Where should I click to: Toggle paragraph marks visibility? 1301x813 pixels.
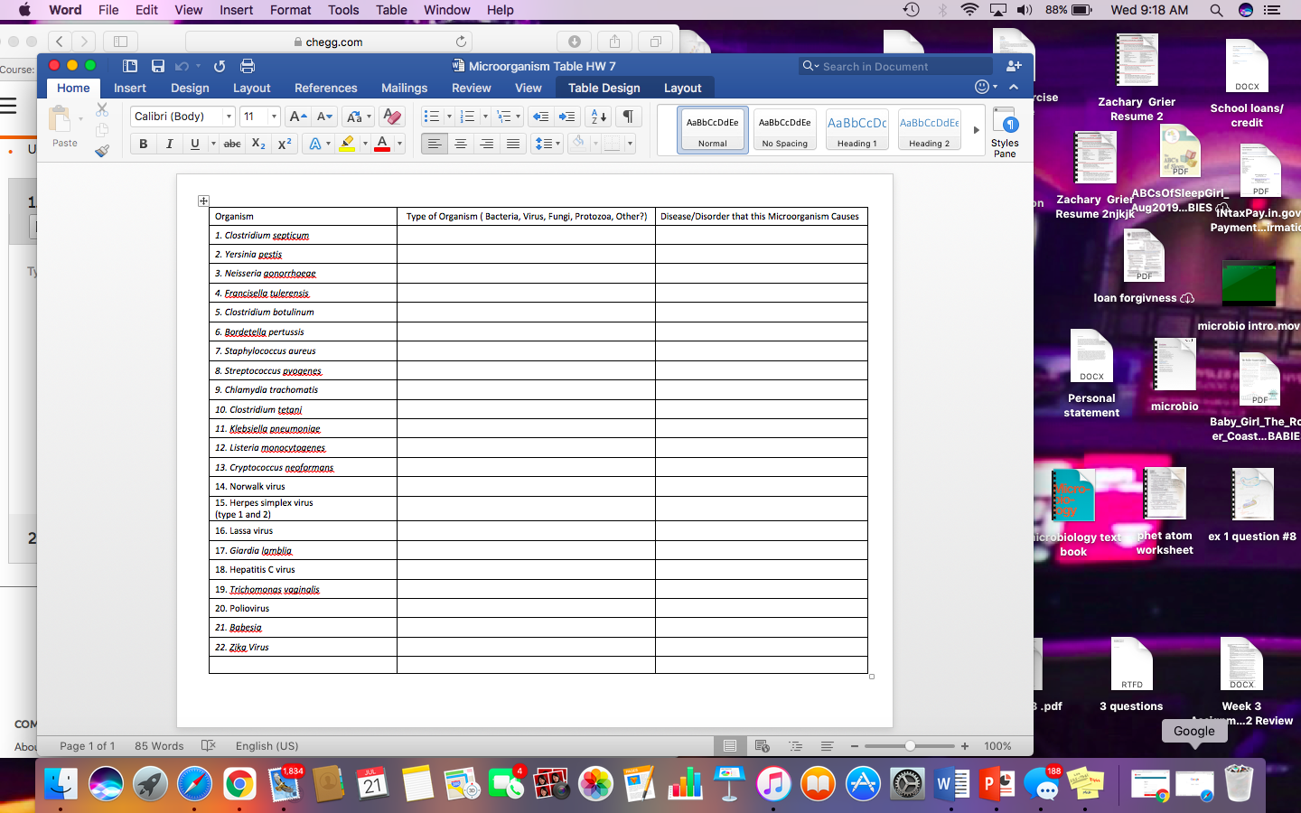pyautogui.click(x=628, y=116)
